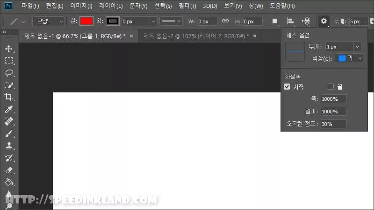Click the H: height input field
Viewport: 374px width, 210px height.
252,21
